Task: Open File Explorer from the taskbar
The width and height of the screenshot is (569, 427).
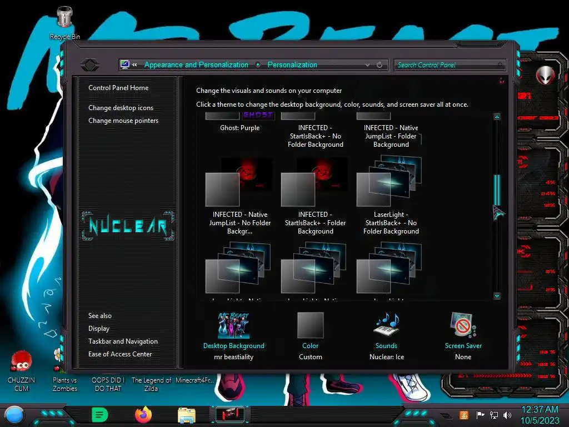Action: click(187, 415)
